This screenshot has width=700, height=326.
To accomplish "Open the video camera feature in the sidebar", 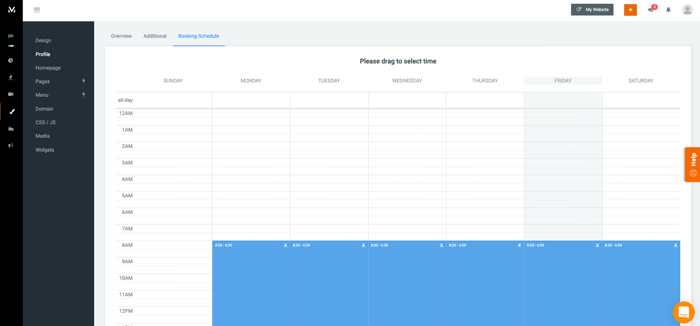I will (11, 94).
